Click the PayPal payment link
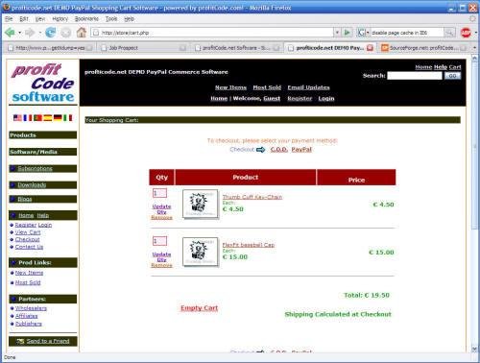The image size is (480, 363). point(301,150)
